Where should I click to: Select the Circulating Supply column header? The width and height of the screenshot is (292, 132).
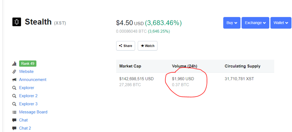(x=242, y=66)
